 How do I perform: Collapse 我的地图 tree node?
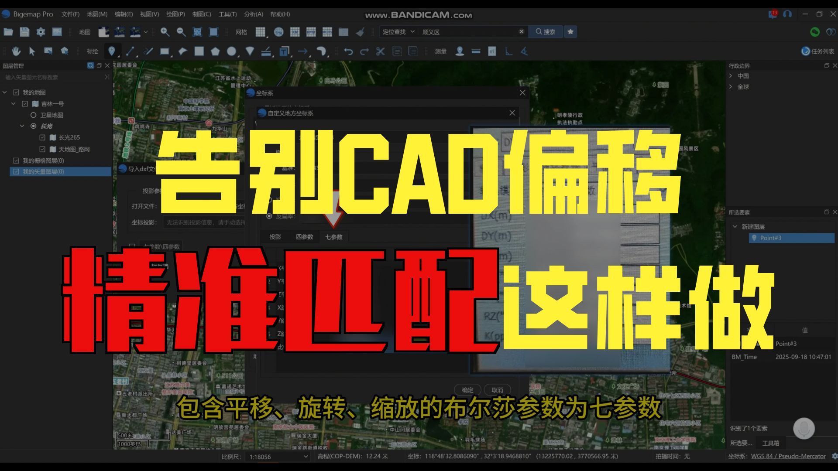click(x=5, y=92)
